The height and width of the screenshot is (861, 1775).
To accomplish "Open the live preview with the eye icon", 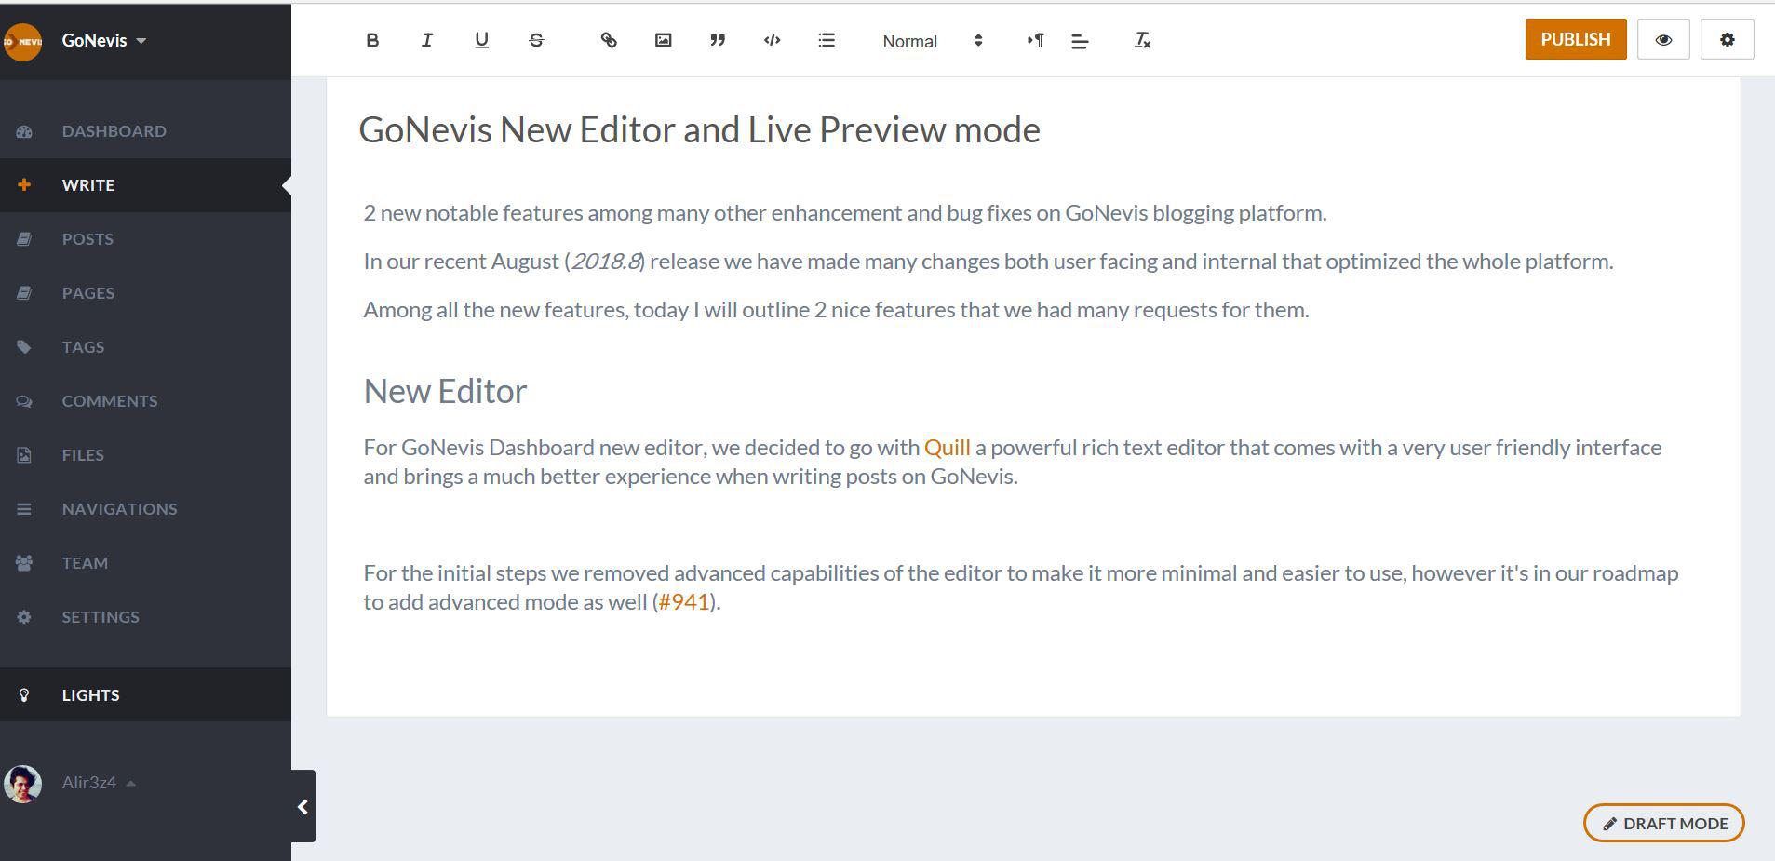I will (x=1662, y=39).
